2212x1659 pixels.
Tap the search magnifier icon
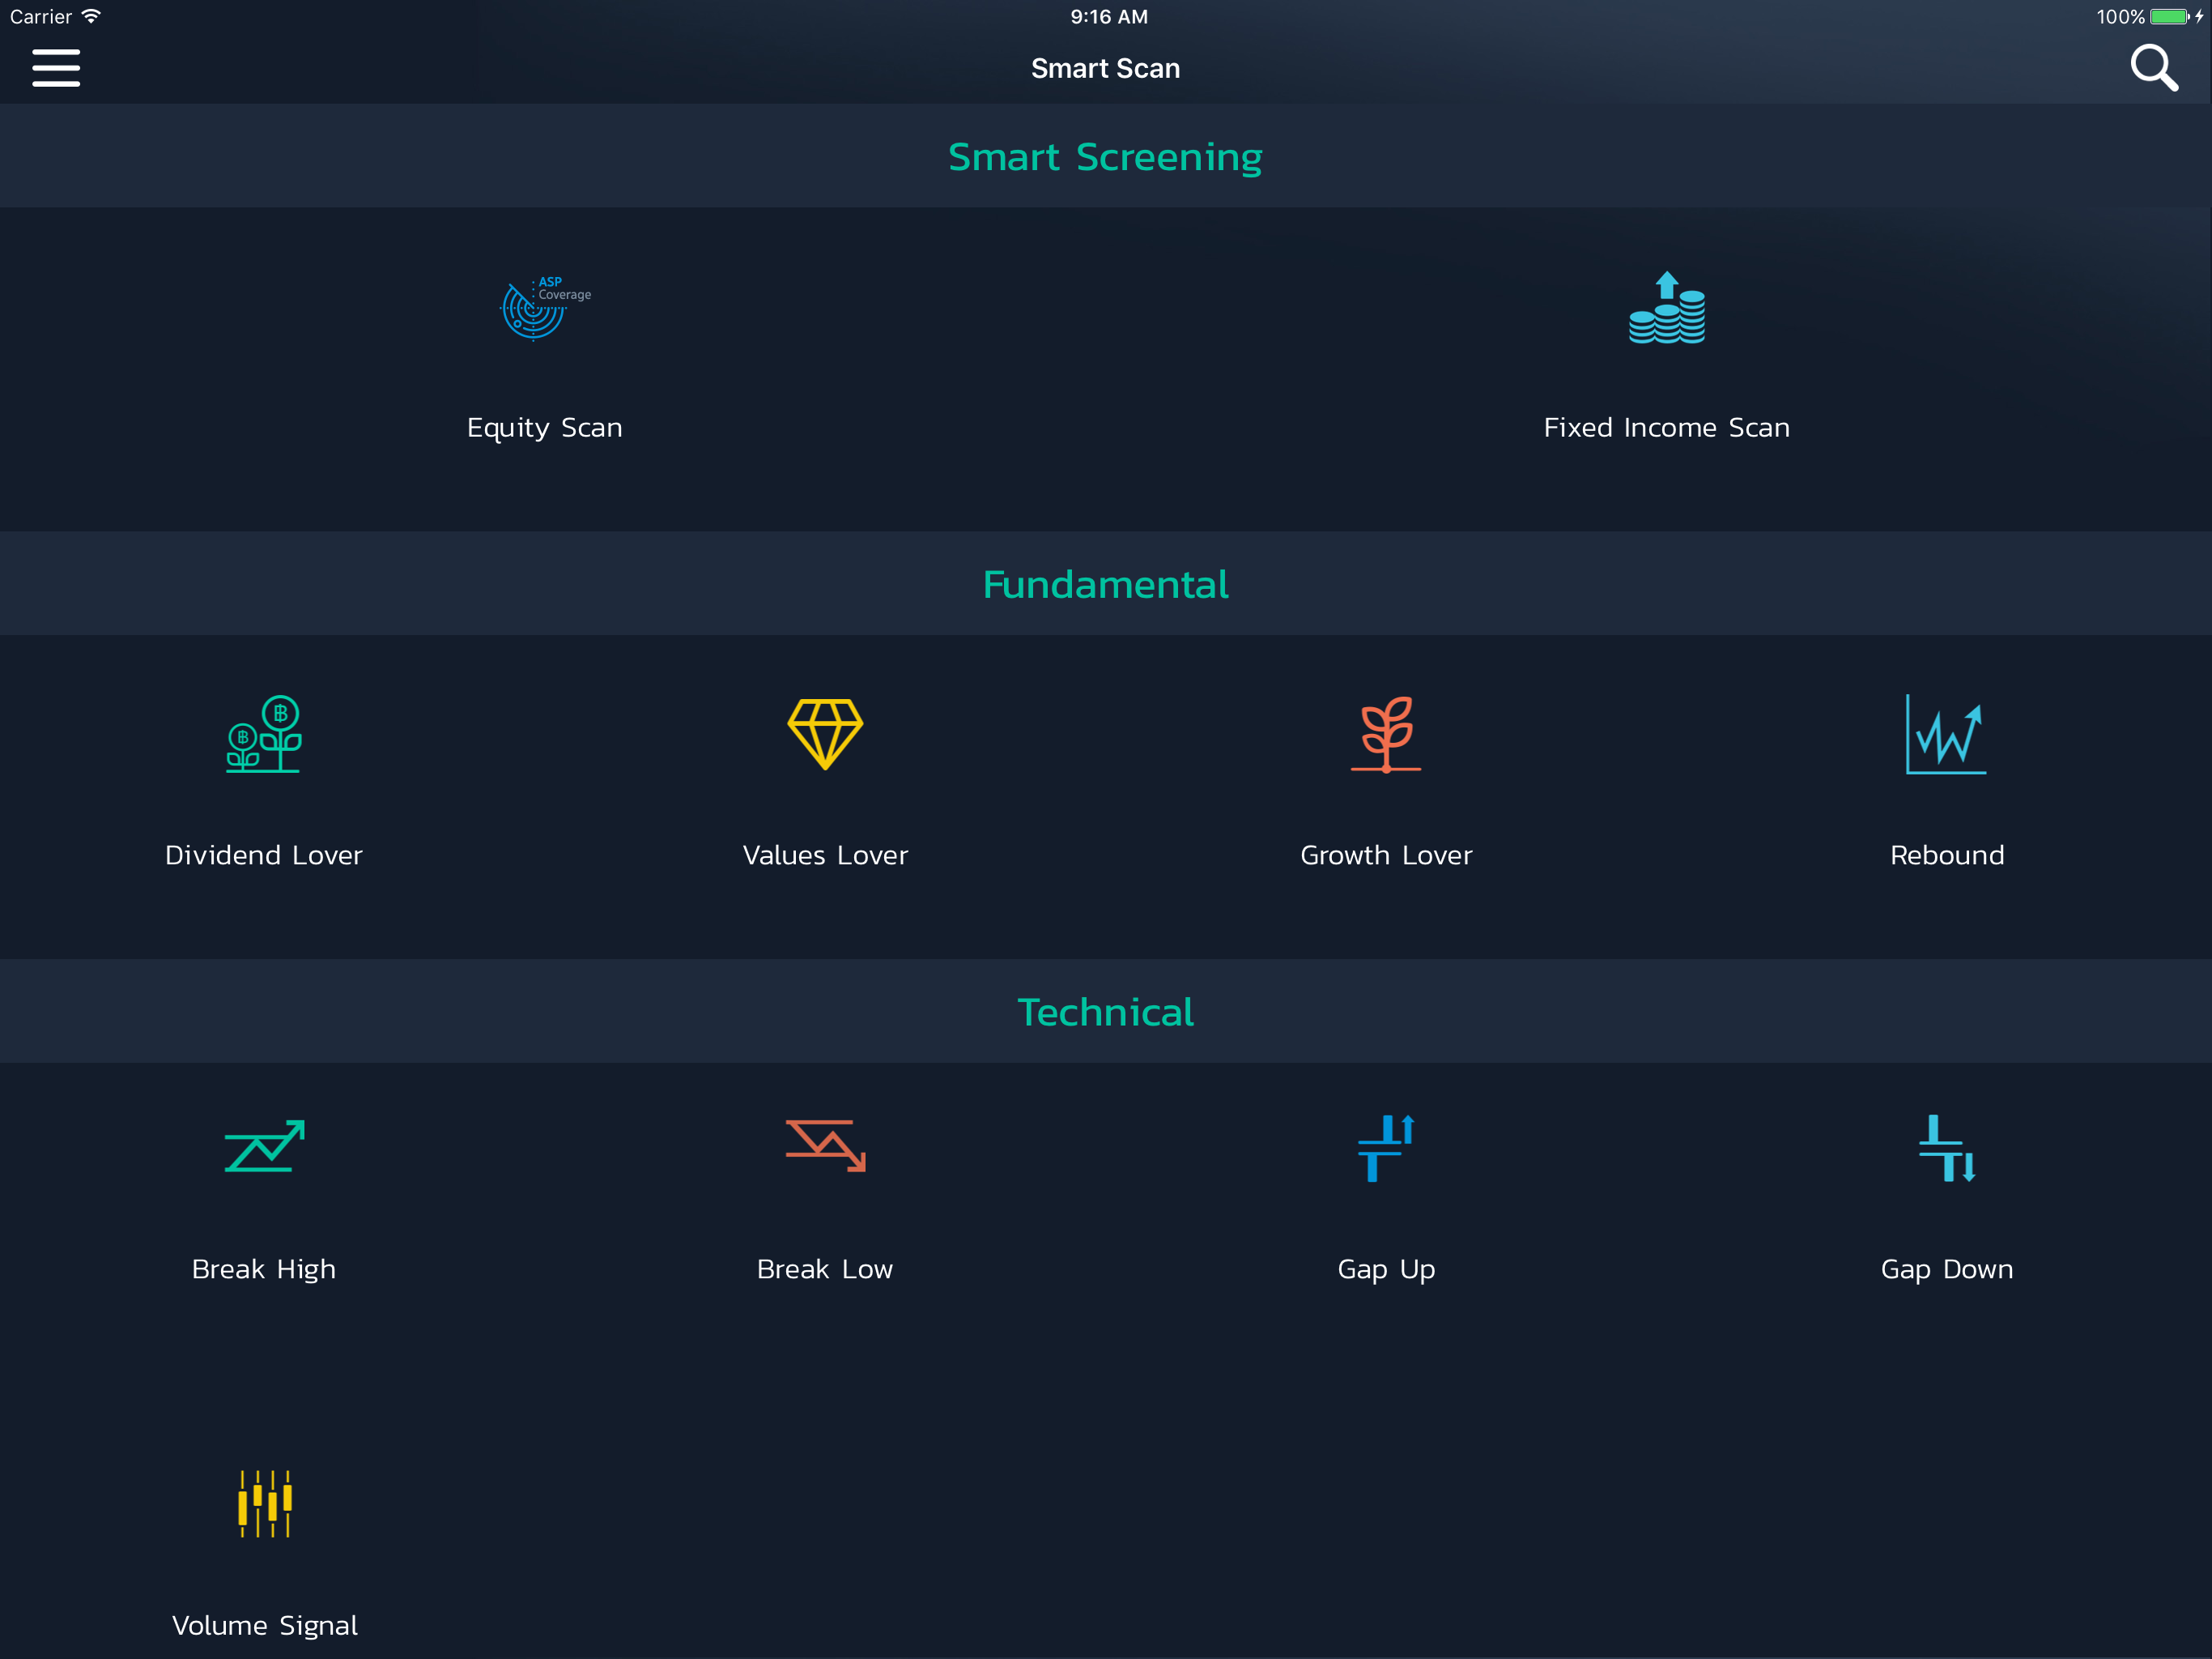tap(2153, 68)
